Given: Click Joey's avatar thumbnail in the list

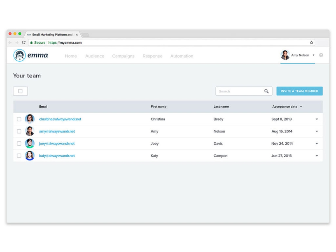Looking at the screenshot, I should click(30, 143).
